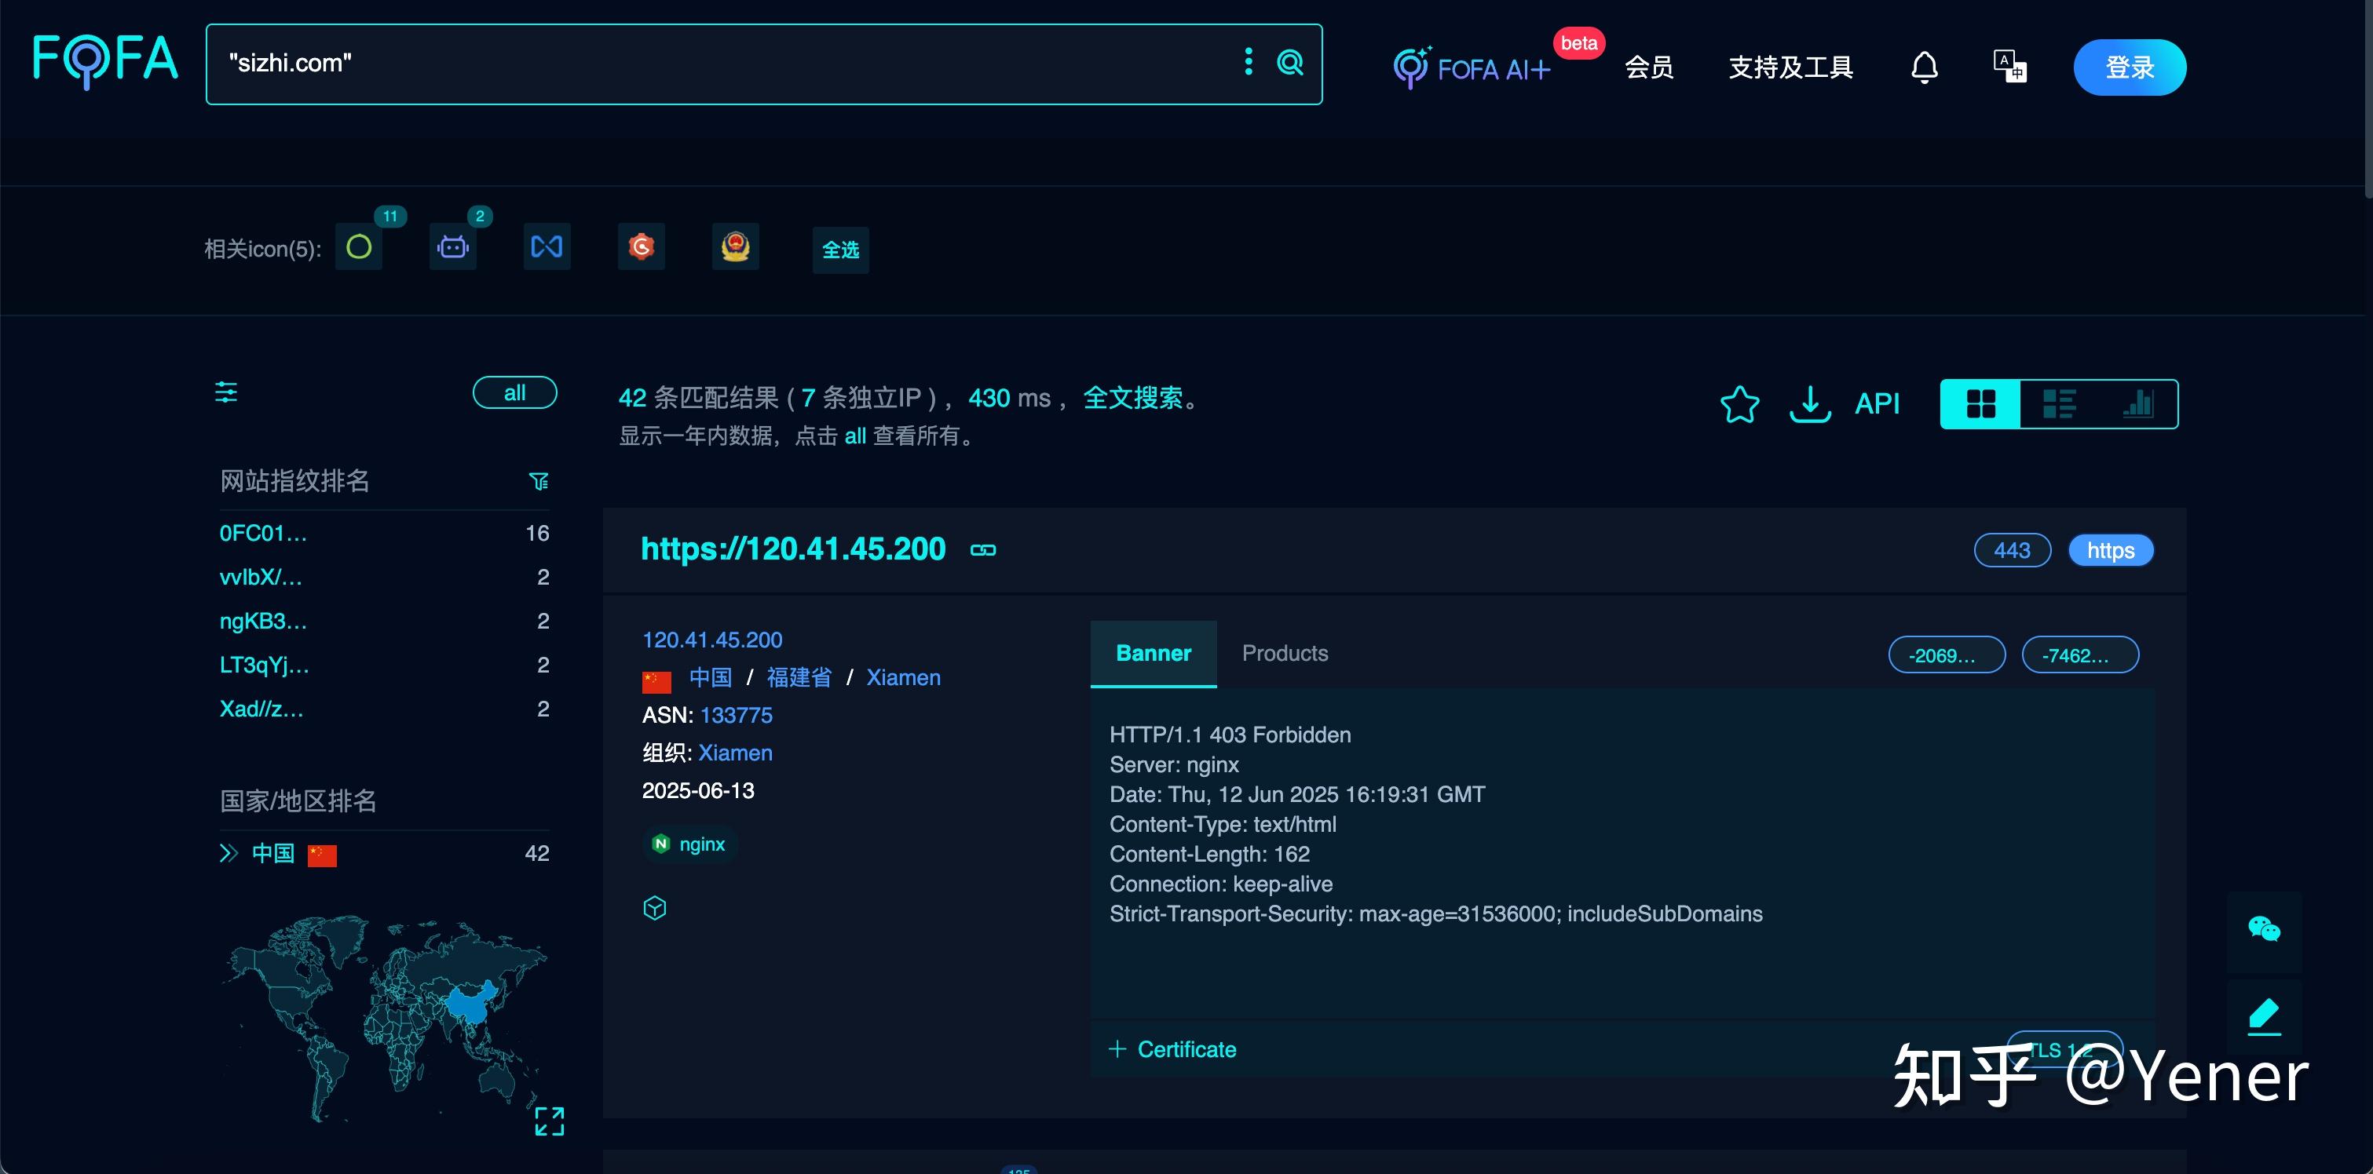
Task: Click the filter icon next to 网站指纹排名
Action: 539,480
